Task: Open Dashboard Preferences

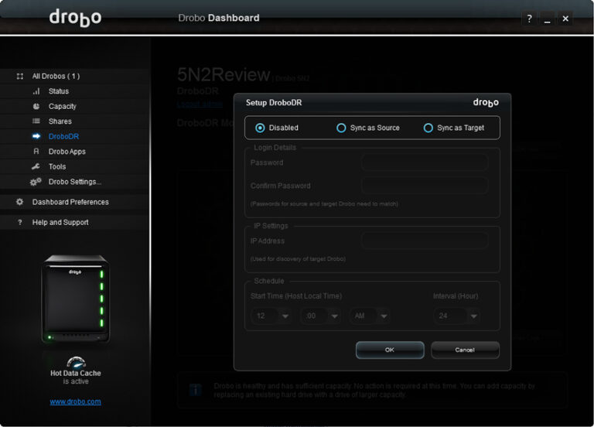Action: pos(70,202)
